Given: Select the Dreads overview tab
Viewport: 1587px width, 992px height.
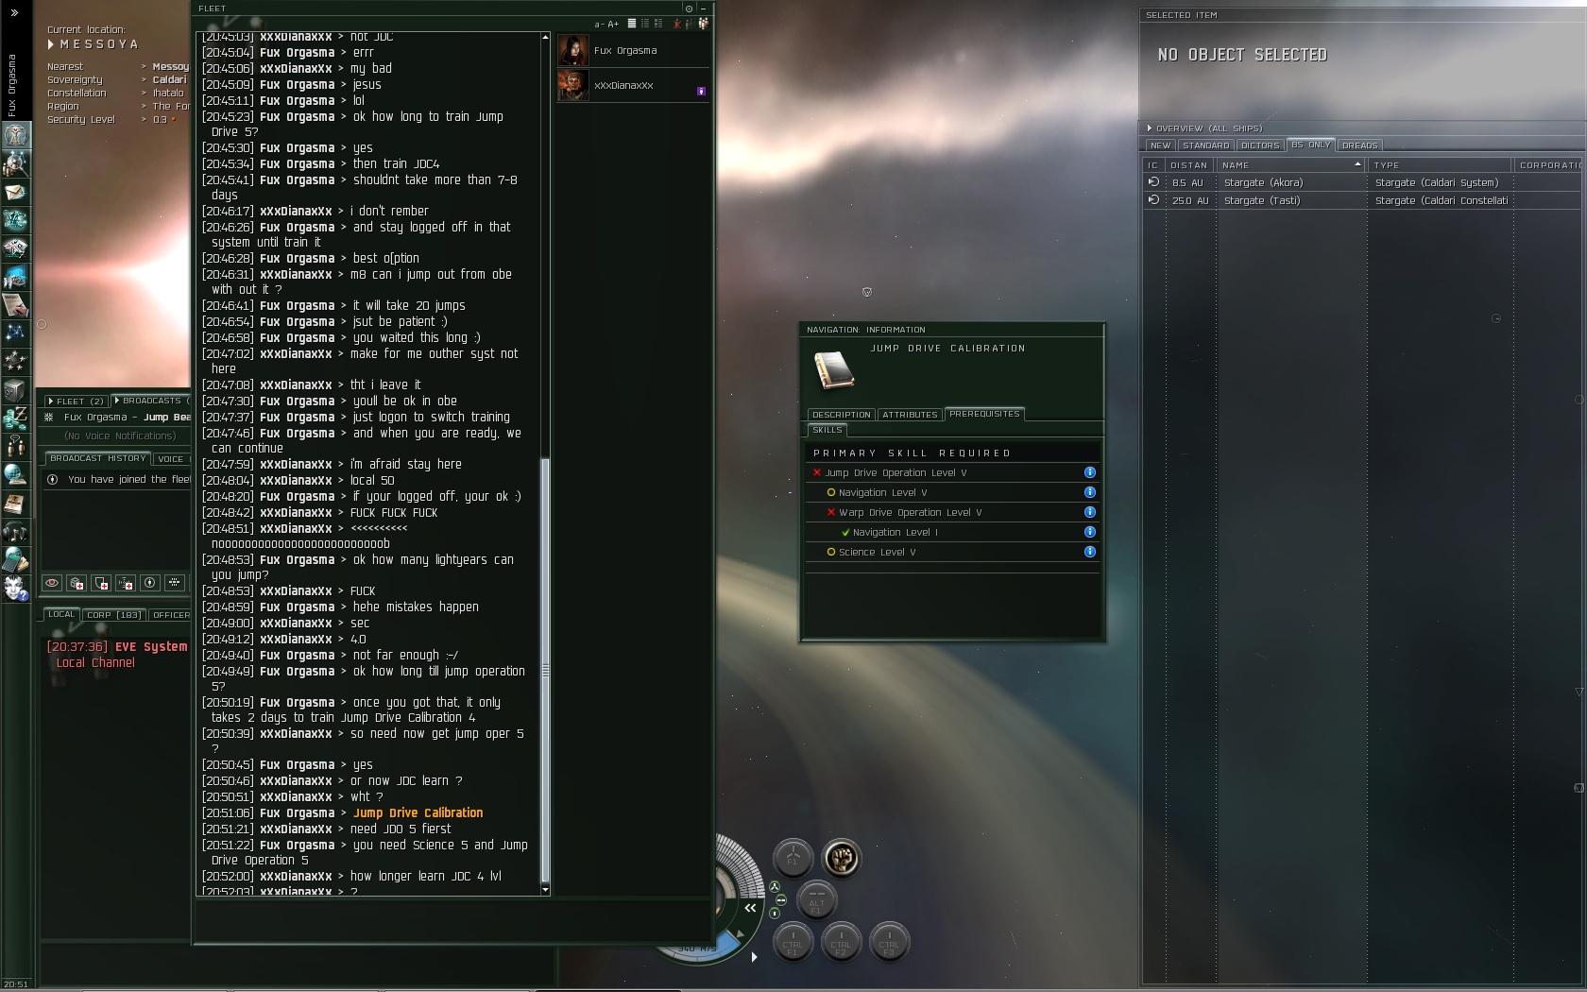Looking at the screenshot, I should click(1359, 145).
